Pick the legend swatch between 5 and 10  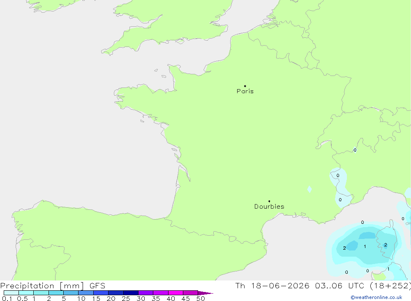tap(71, 293)
